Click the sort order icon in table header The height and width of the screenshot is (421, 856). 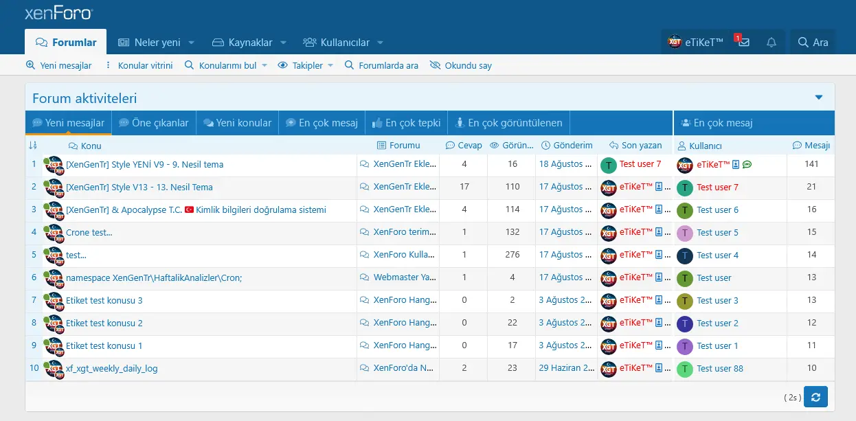pyautogui.click(x=33, y=146)
